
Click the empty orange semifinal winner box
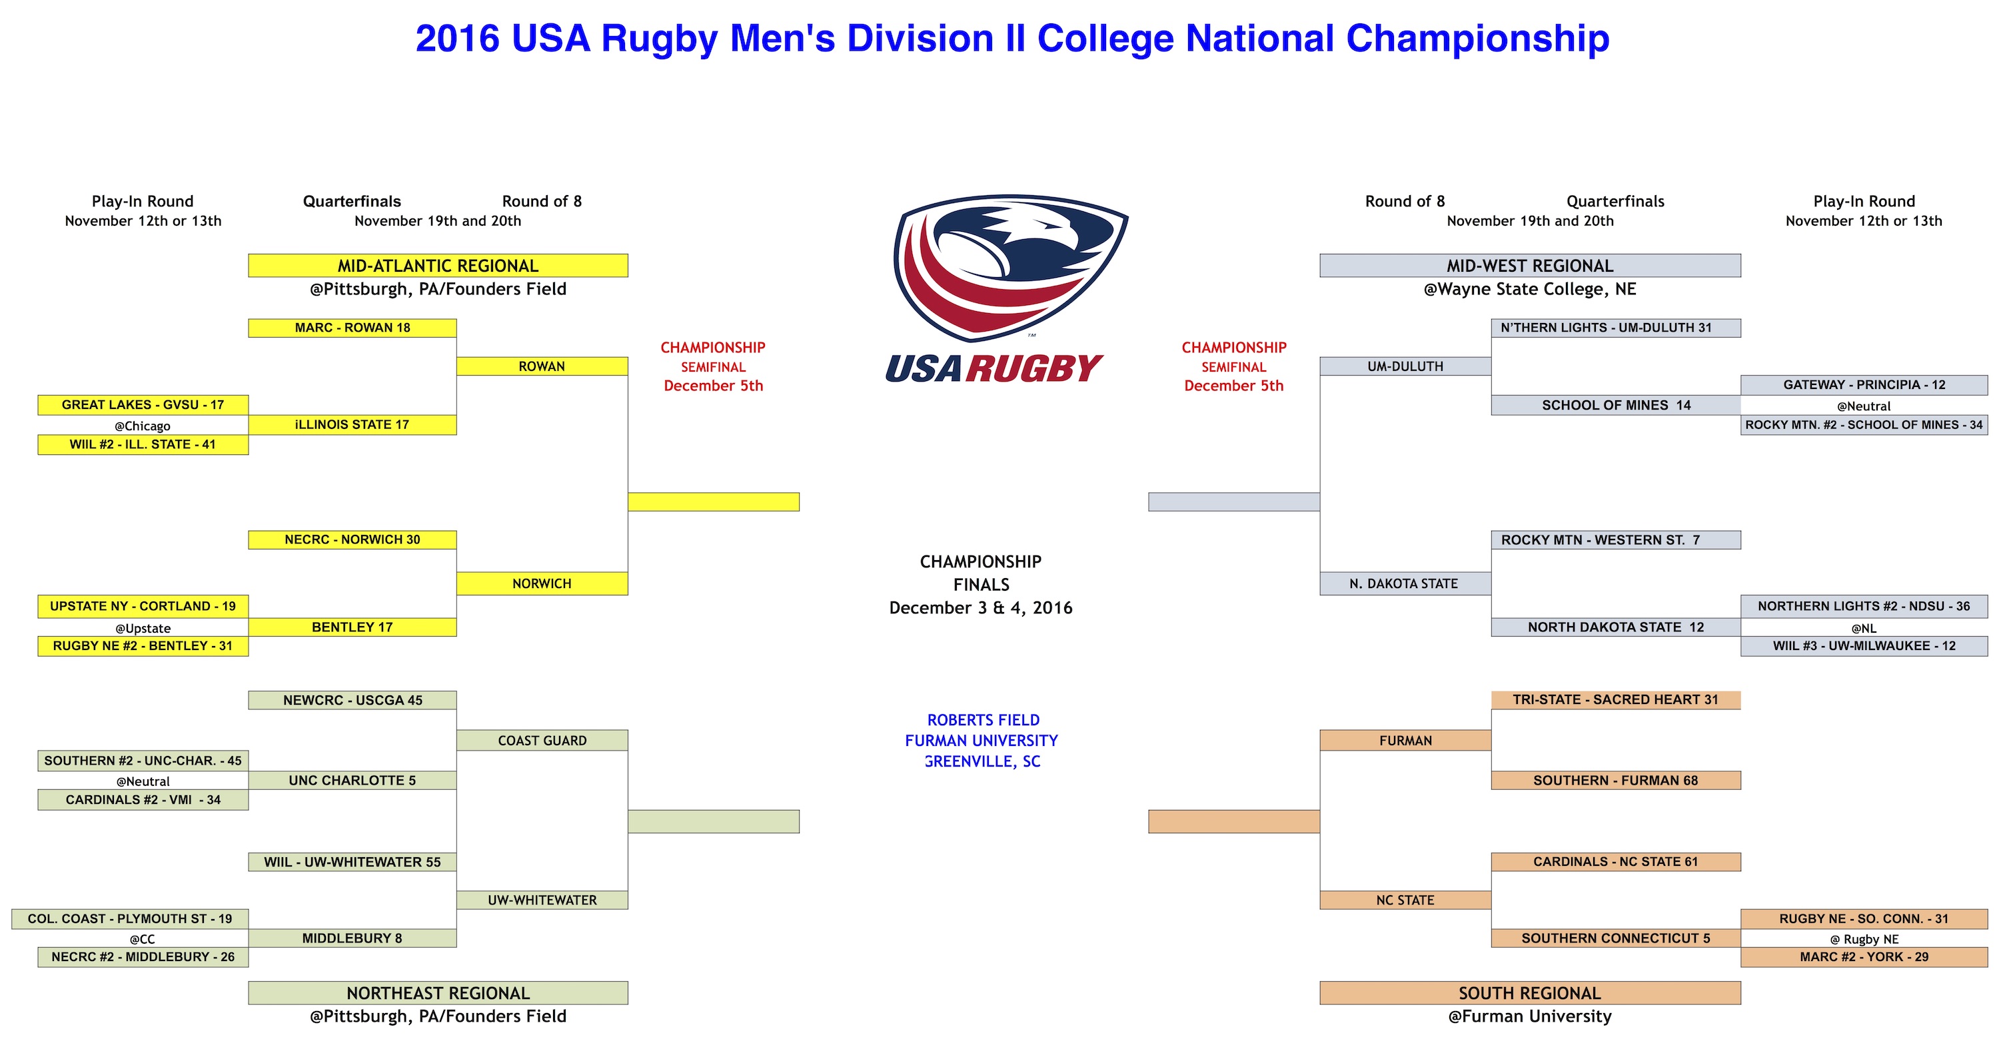tap(1234, 822)
